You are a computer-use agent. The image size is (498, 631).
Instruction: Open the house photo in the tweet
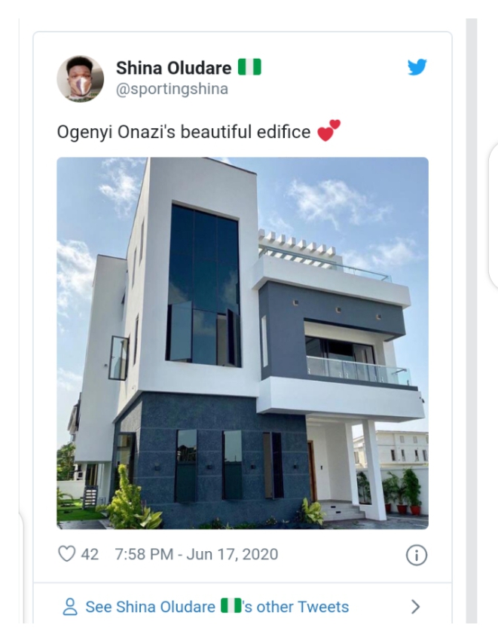(243, 343)
